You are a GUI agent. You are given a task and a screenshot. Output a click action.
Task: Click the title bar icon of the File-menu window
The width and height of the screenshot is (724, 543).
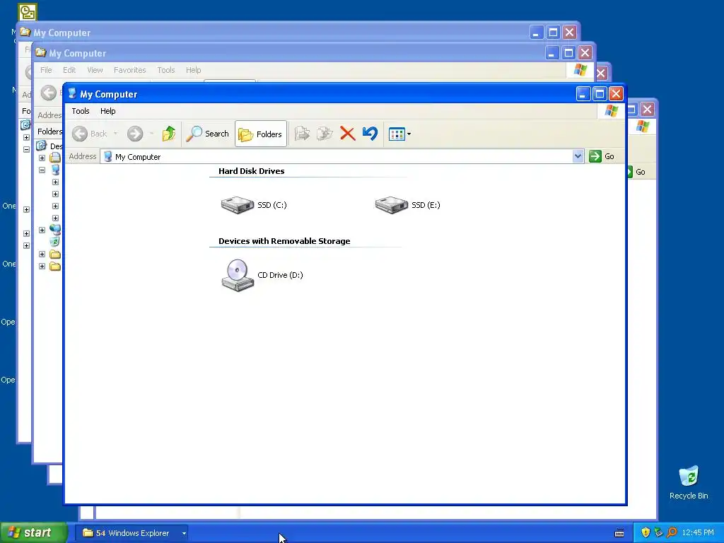coord(40,52)
